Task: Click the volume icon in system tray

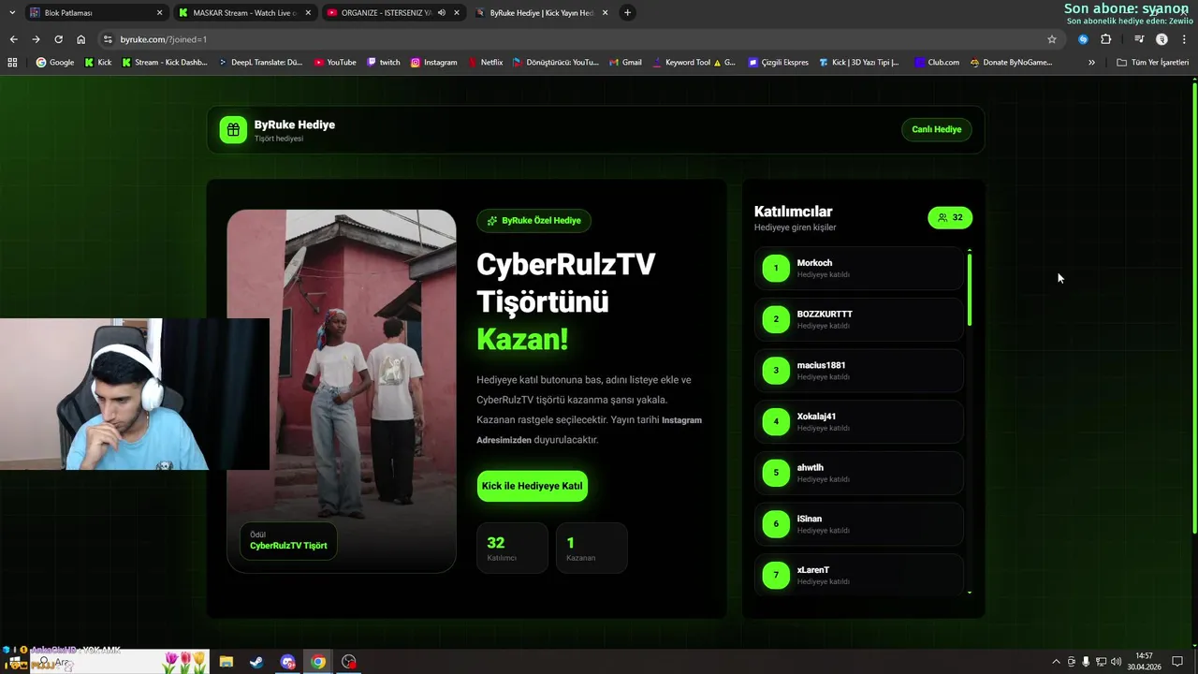Action: click(x=1116, y=662)
